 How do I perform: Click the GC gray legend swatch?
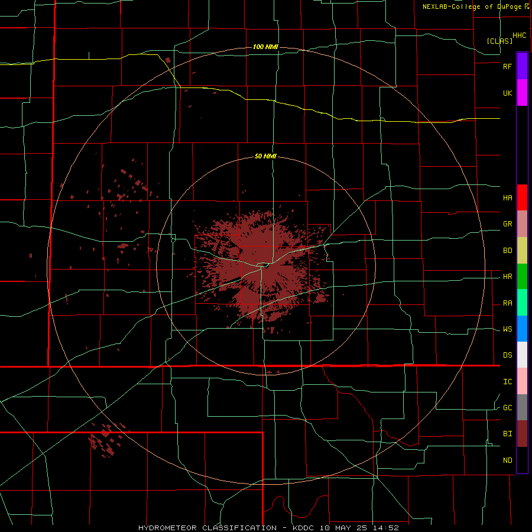click(x=522, y=407)
